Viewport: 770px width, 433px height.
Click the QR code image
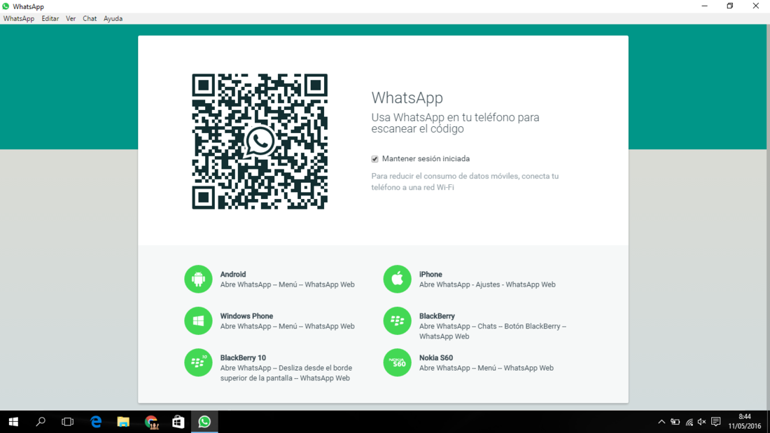click(x=260, y=142)
